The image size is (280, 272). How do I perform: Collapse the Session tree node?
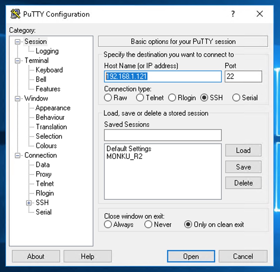[x=18, y=42]
